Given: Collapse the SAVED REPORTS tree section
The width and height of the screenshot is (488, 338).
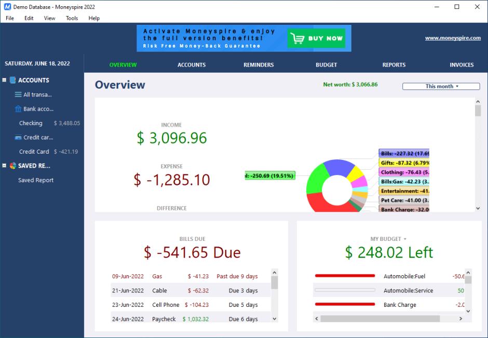Looking at the screenshot, I should 4,166.
